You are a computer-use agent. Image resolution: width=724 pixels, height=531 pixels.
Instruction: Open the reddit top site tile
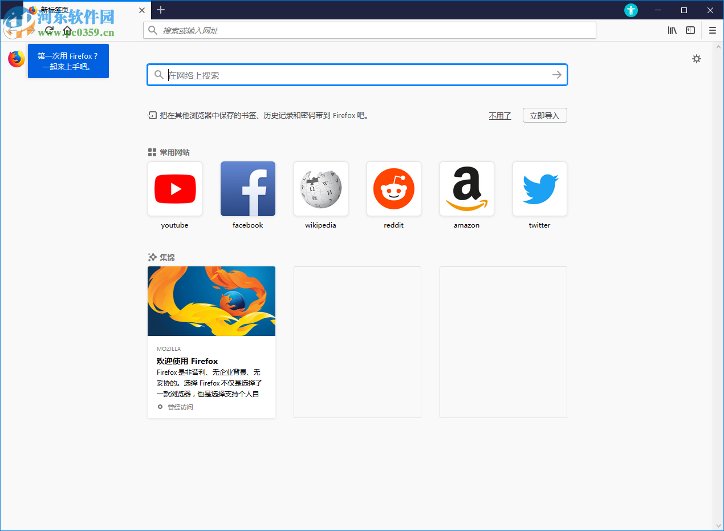[x=394, y=189]
